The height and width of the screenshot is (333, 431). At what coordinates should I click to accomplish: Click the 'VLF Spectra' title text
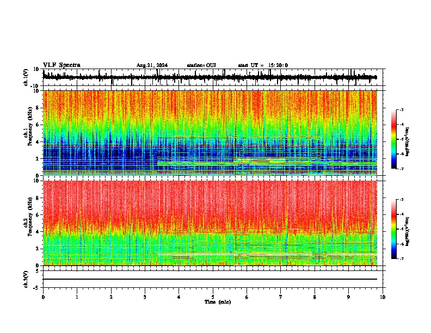click(61, 65)
